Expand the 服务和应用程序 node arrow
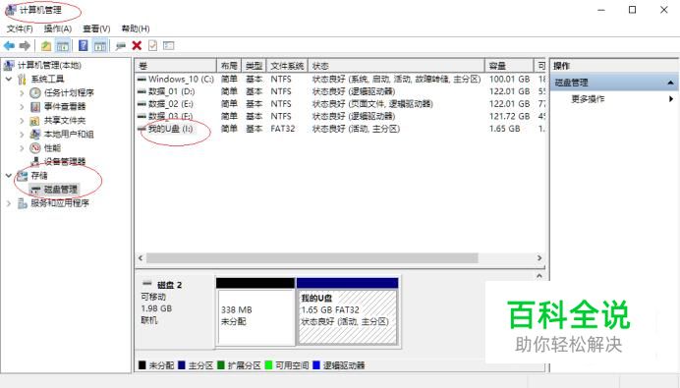 tap(8, 203)
